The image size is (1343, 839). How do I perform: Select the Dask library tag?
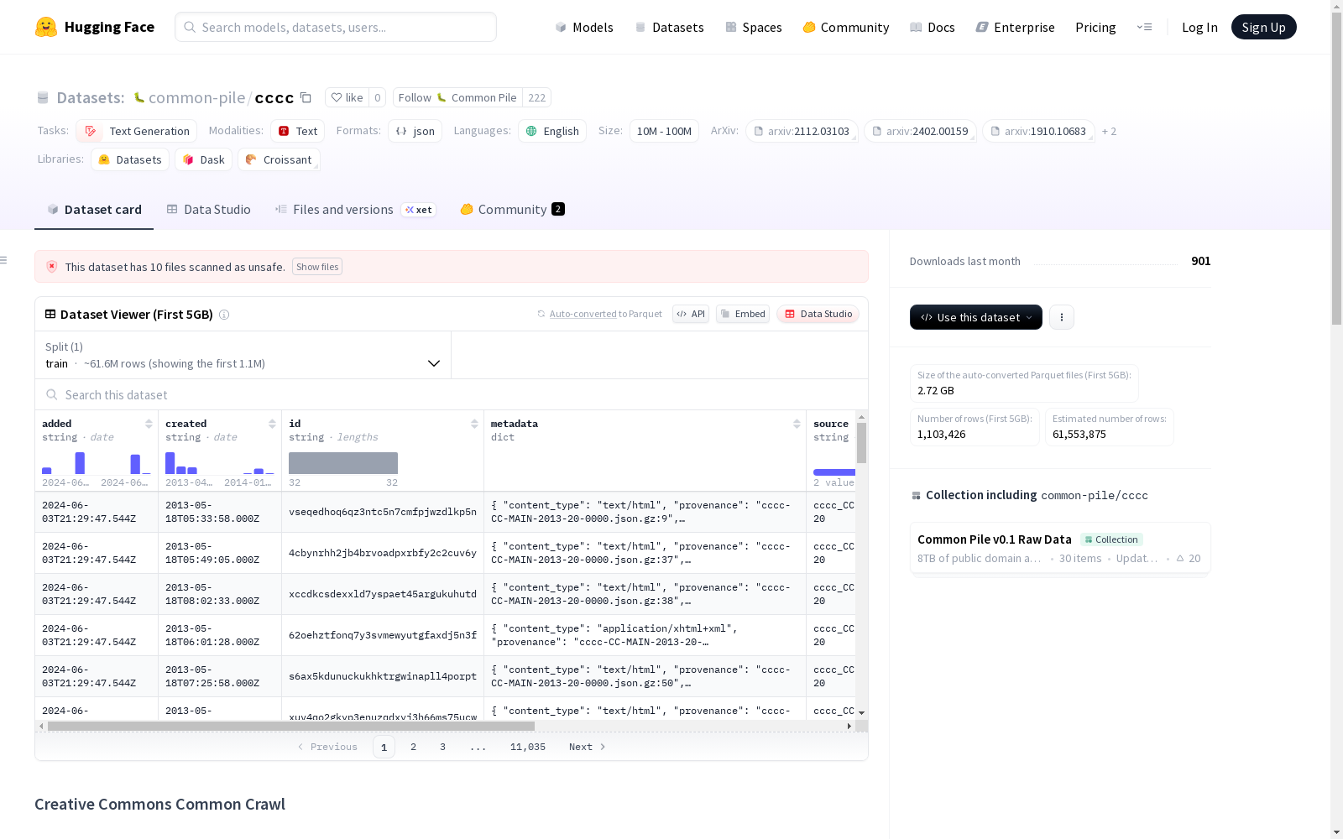[x=204, y=159]
